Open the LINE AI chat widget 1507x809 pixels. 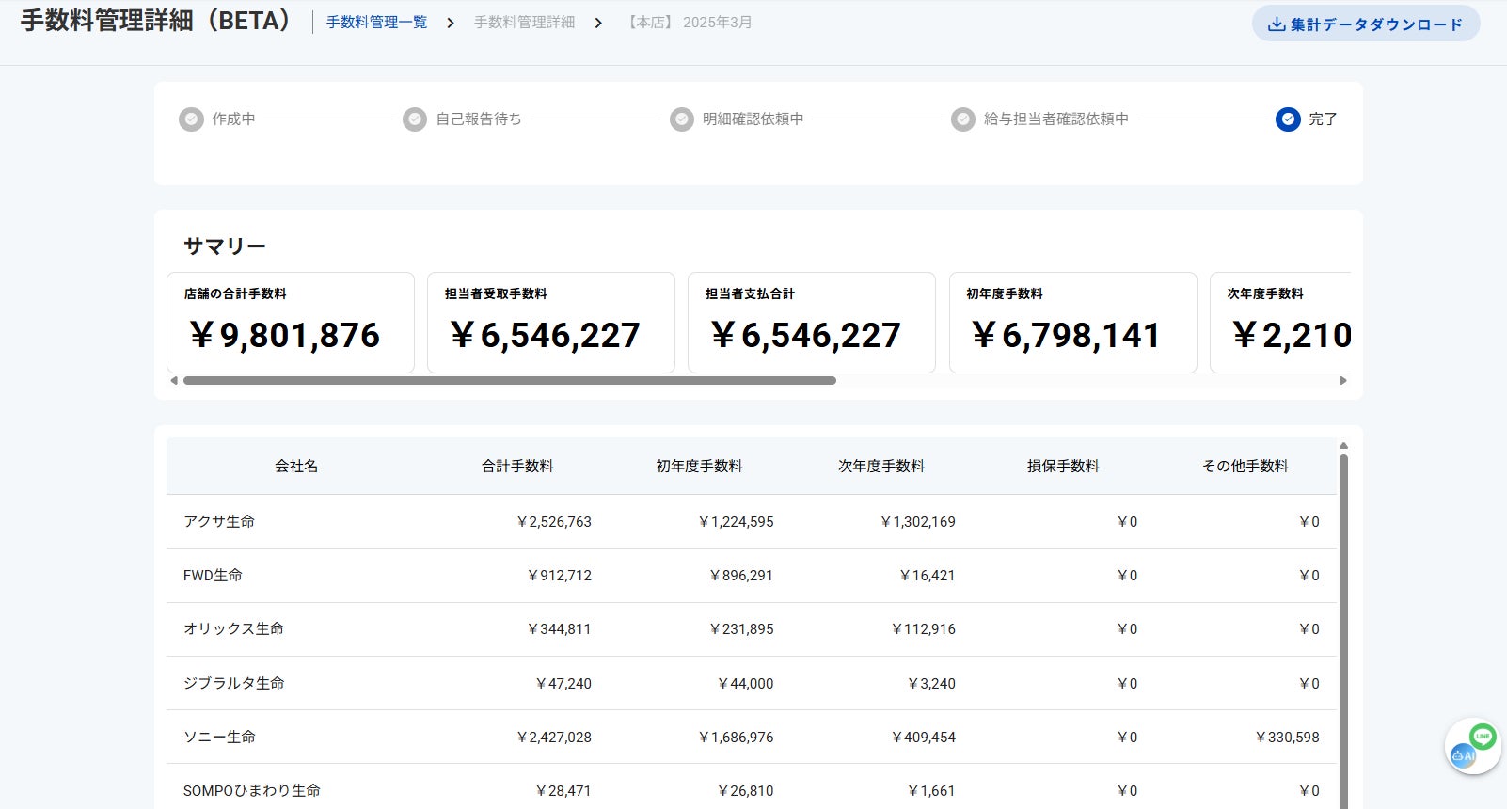click(1472, 747)
